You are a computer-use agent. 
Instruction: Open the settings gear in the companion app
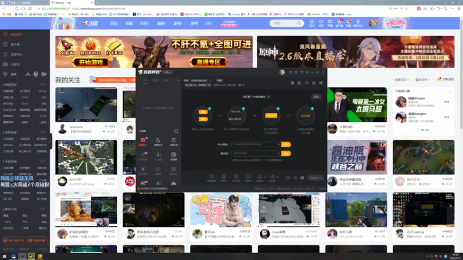(x=302, y=178)
